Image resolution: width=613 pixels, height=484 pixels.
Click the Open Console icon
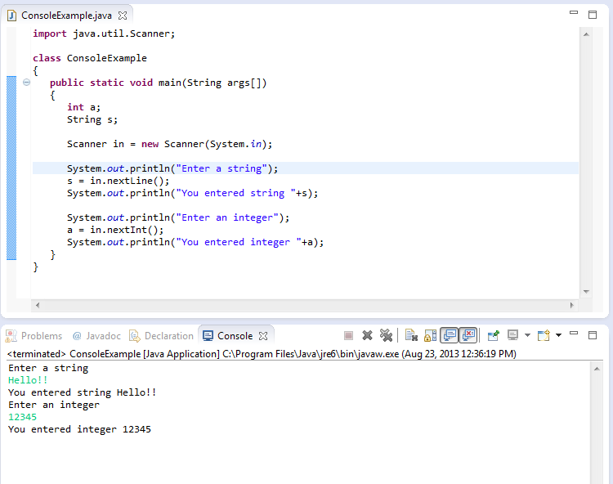coord(544,335)
